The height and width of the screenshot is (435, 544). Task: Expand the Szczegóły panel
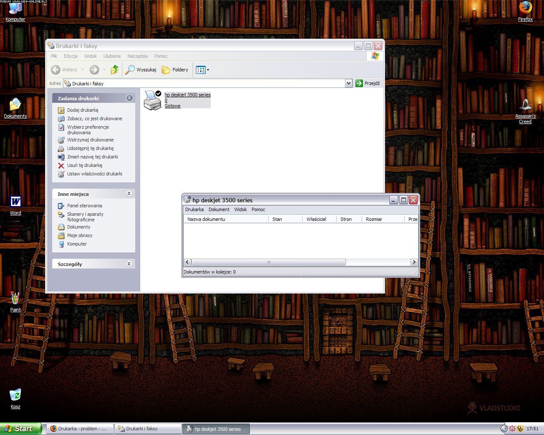tap(129, 264)
